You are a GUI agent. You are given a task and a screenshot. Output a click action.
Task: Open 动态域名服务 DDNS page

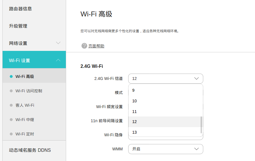(30, 150)
